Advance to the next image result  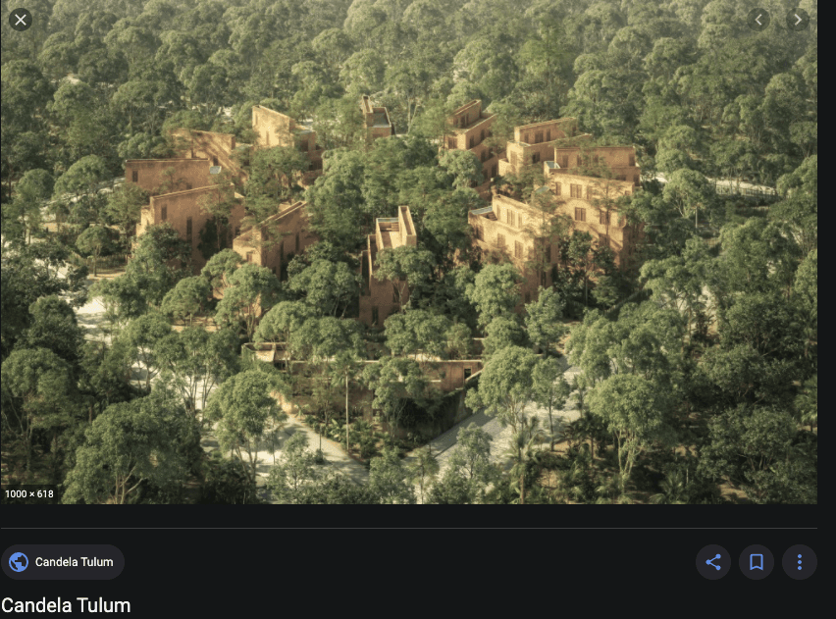pyautogui.click(x=798, y=20)
